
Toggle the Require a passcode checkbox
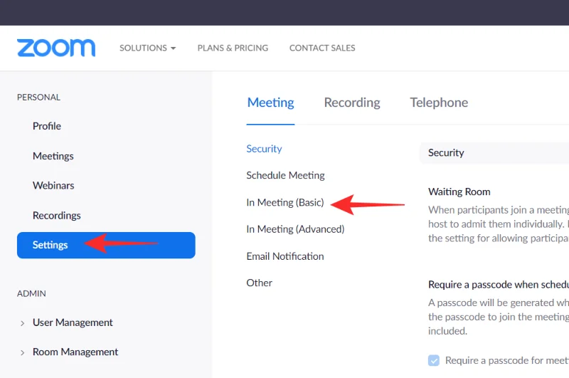coord(434,360)
